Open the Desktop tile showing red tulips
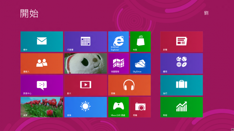 click(42, 107)
